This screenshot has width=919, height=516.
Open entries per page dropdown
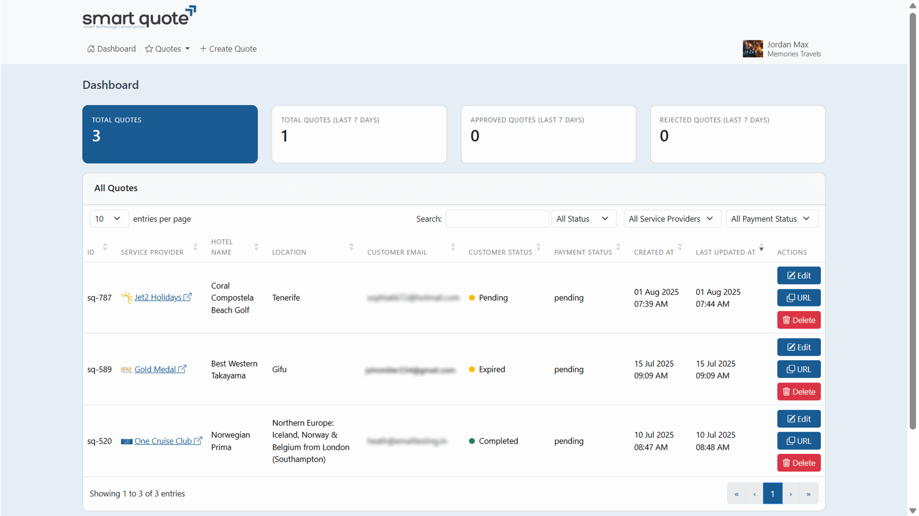coord(108,219)
